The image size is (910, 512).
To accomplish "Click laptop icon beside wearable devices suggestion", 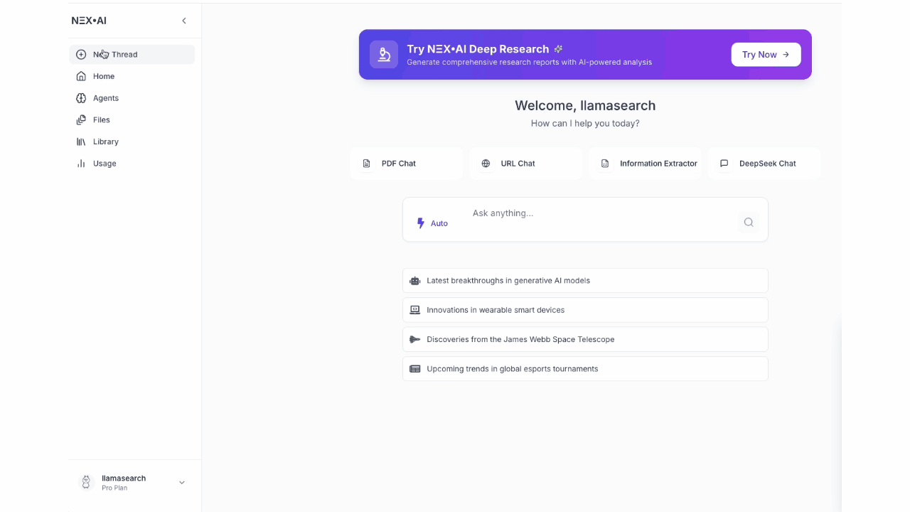I will 415,310.
